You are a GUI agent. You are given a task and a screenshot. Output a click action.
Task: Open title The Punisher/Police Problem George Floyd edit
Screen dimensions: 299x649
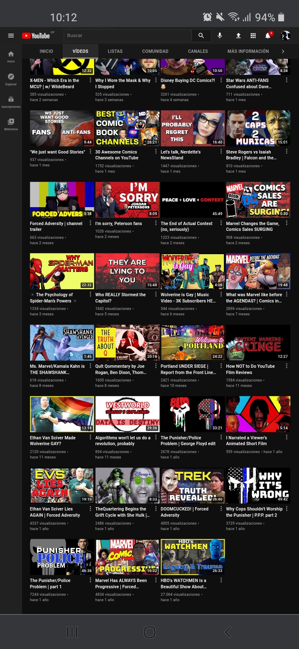pos(188,441)
